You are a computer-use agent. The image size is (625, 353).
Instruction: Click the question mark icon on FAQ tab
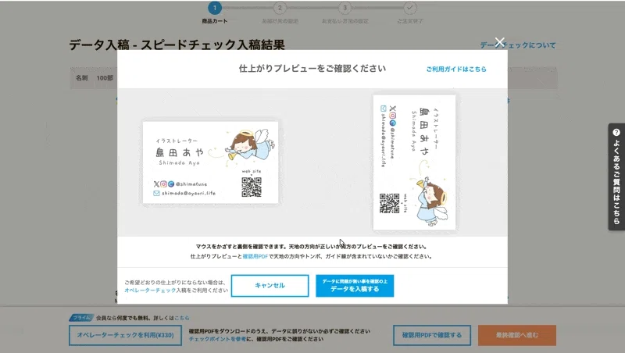coord(616,133)
